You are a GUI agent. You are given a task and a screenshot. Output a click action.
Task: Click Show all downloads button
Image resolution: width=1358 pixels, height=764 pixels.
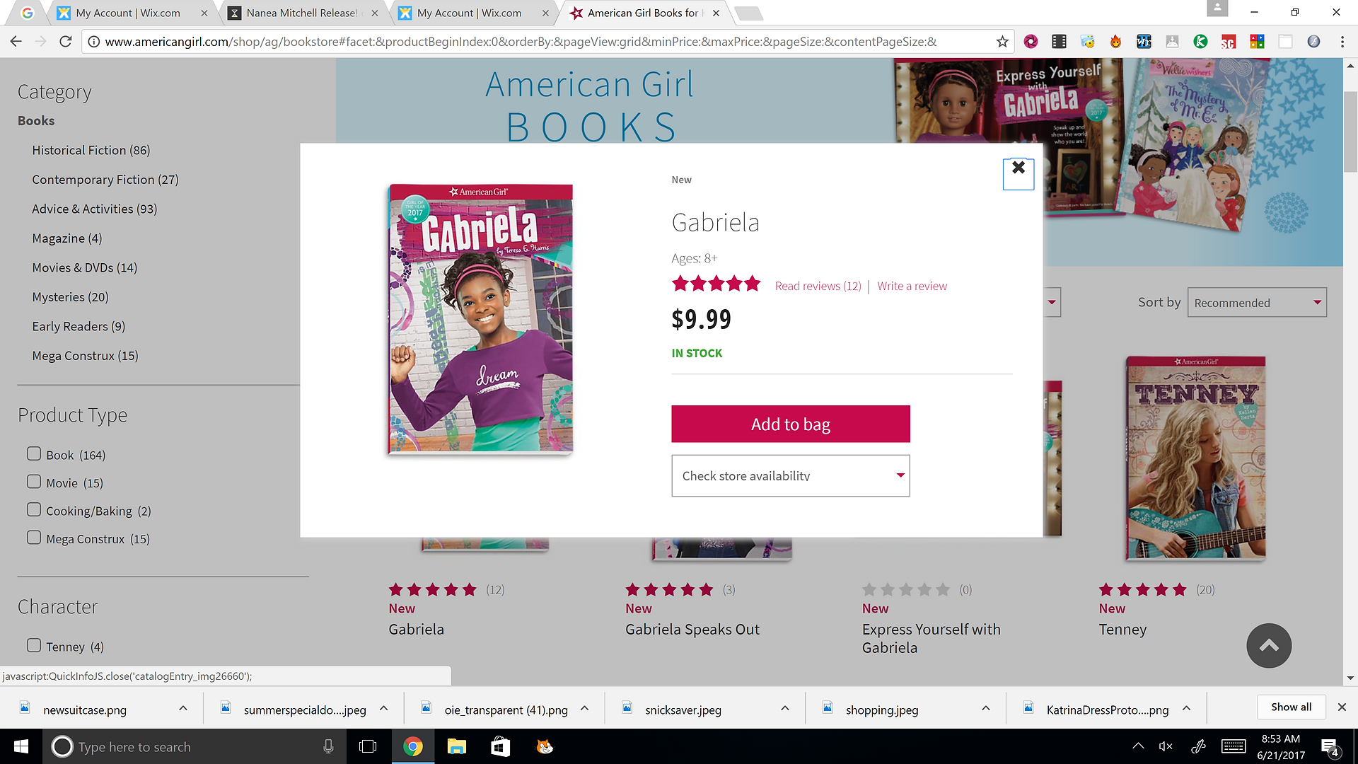tap(1291, 707)
